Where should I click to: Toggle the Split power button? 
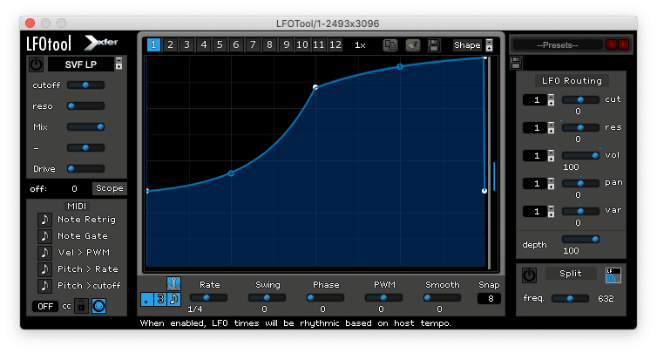coord(529,275)
